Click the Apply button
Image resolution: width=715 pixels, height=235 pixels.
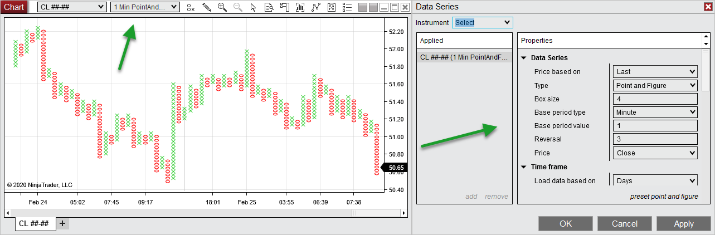coord(683,224)
